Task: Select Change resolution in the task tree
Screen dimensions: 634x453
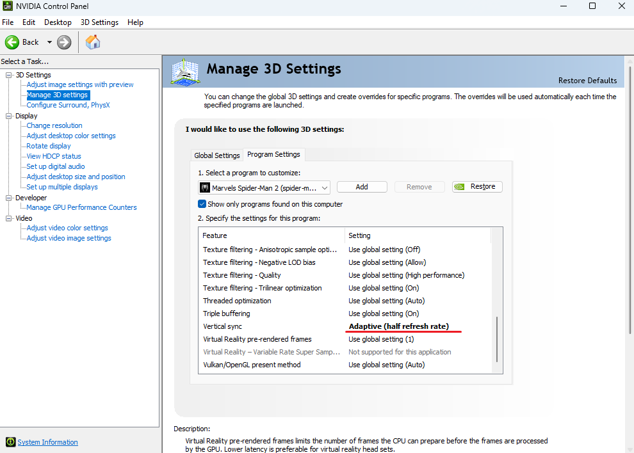Action: 54,125
